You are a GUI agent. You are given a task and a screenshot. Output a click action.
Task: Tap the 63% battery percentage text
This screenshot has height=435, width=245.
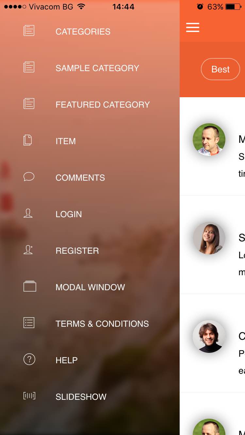pyautogui.click(x=215, y=7)
